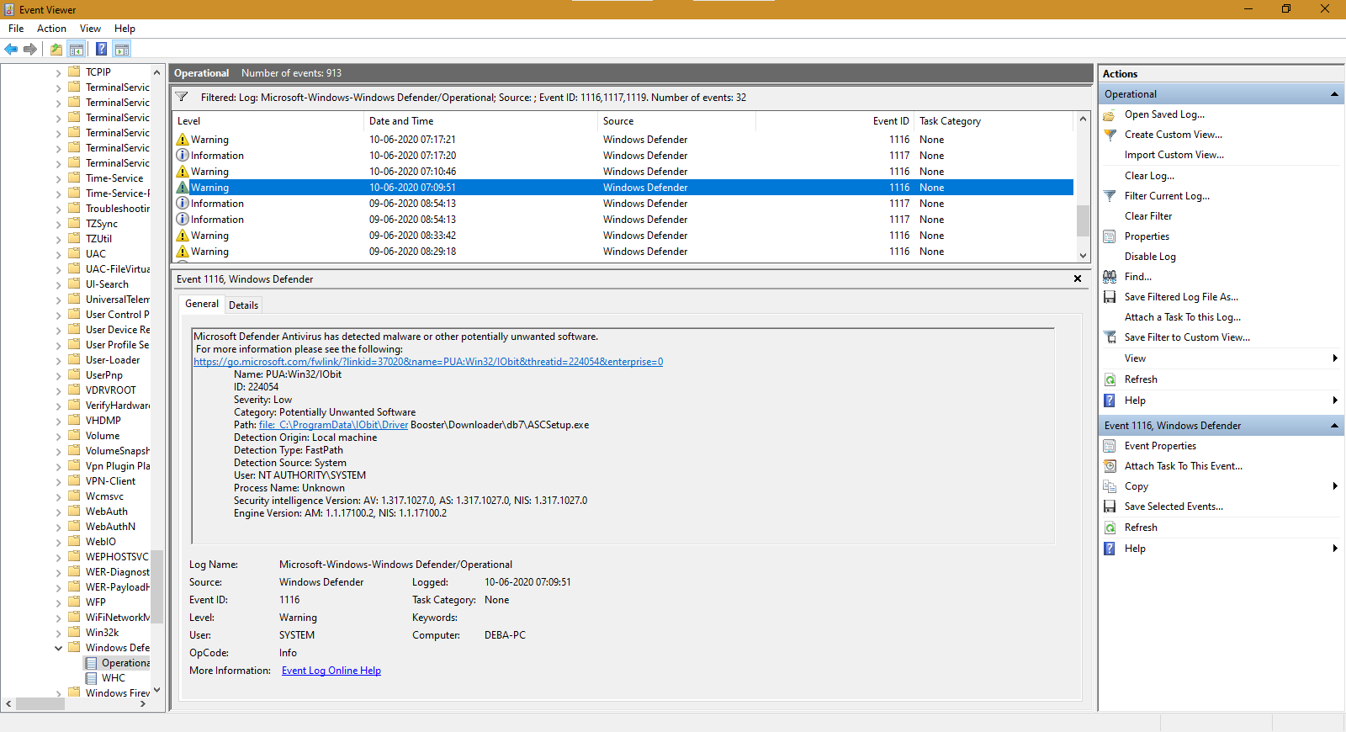Screen dimensions: 1346x732
Task: Click Save Filter to Custom View icon
Action: [x=1110, y=337]
